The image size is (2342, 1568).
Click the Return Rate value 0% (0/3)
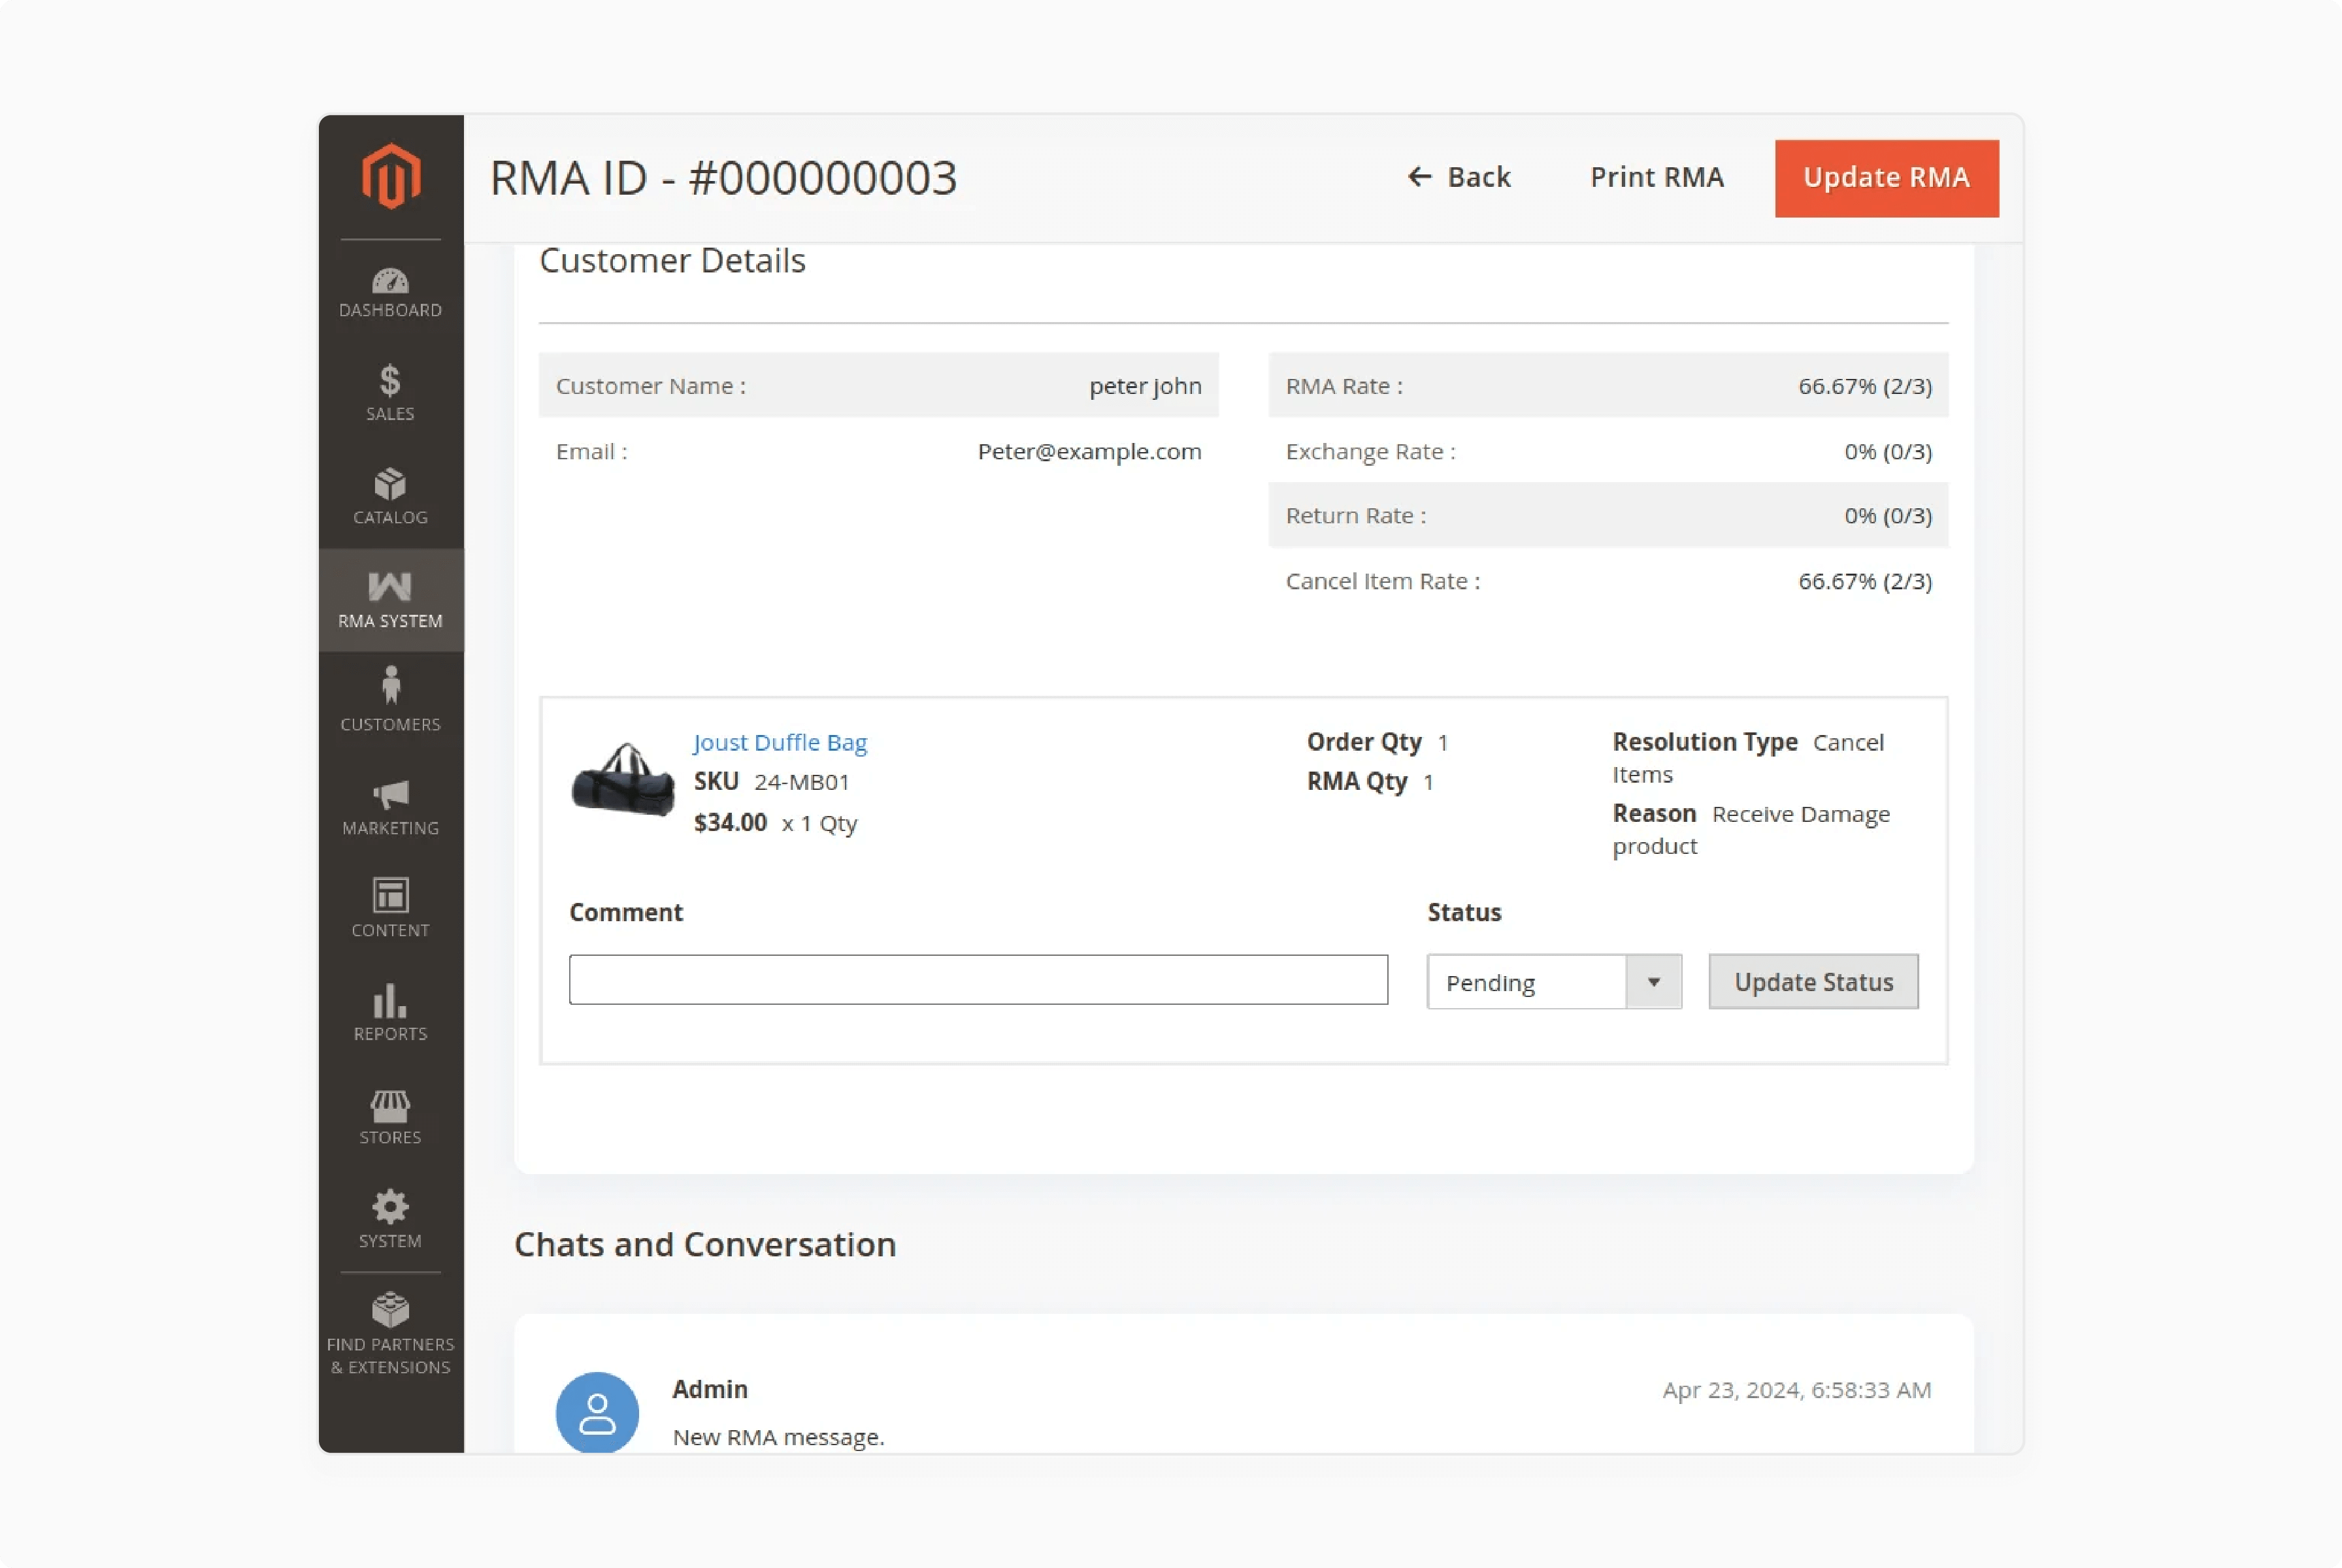(1888, 516)
